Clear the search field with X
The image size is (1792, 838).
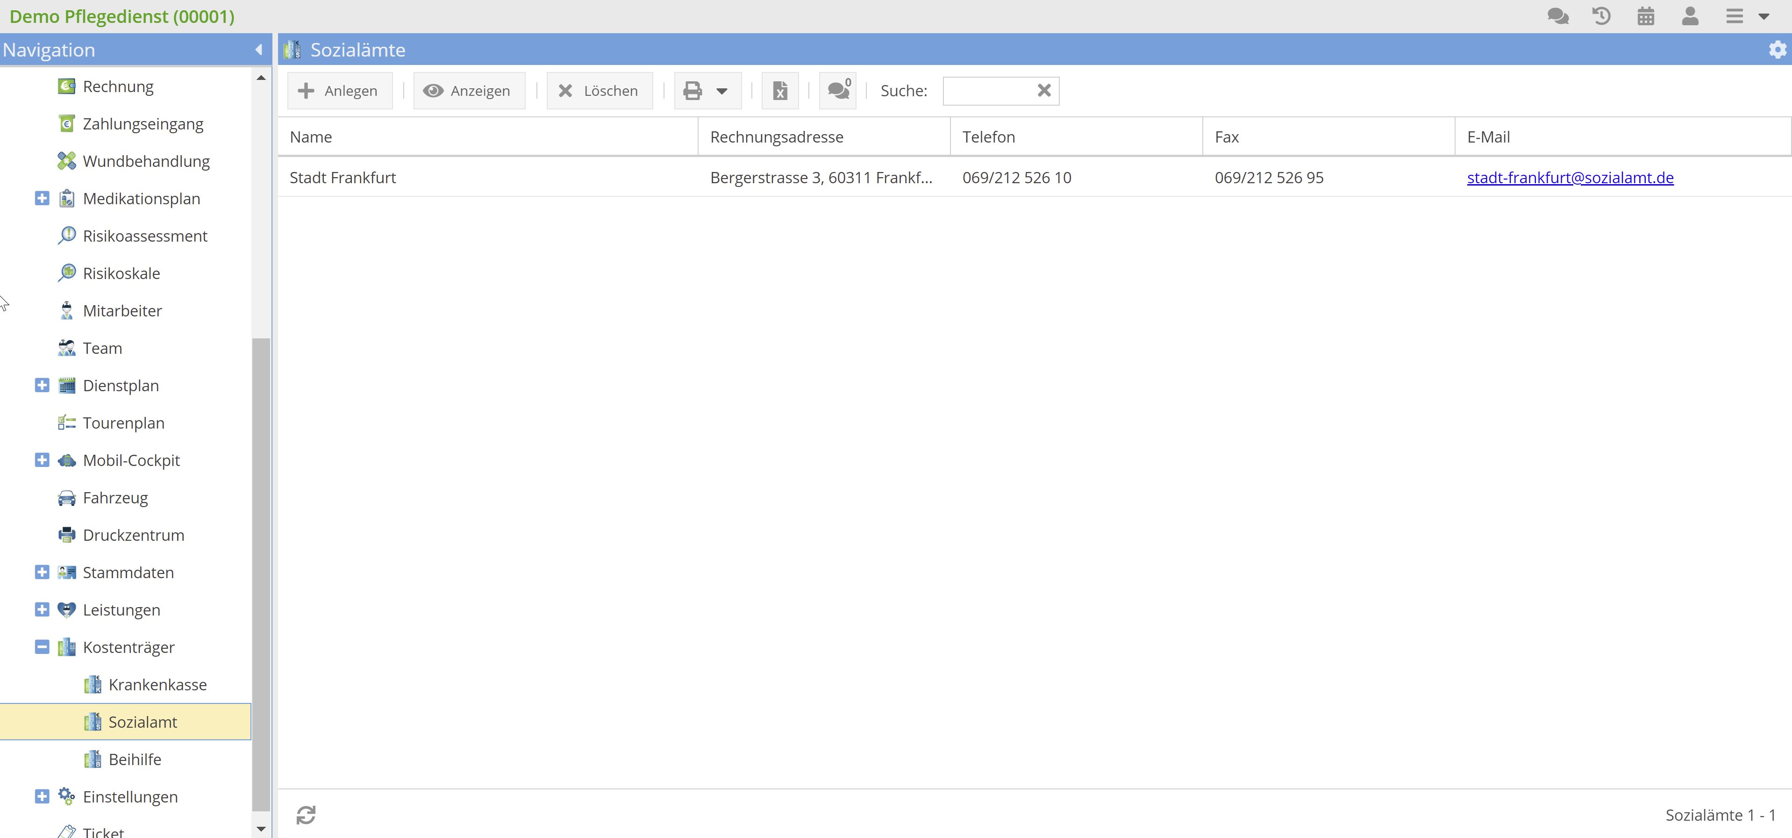click(x=1044, y=91)
